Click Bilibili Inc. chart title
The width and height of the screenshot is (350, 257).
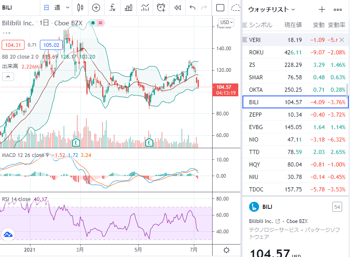(18, 23)
